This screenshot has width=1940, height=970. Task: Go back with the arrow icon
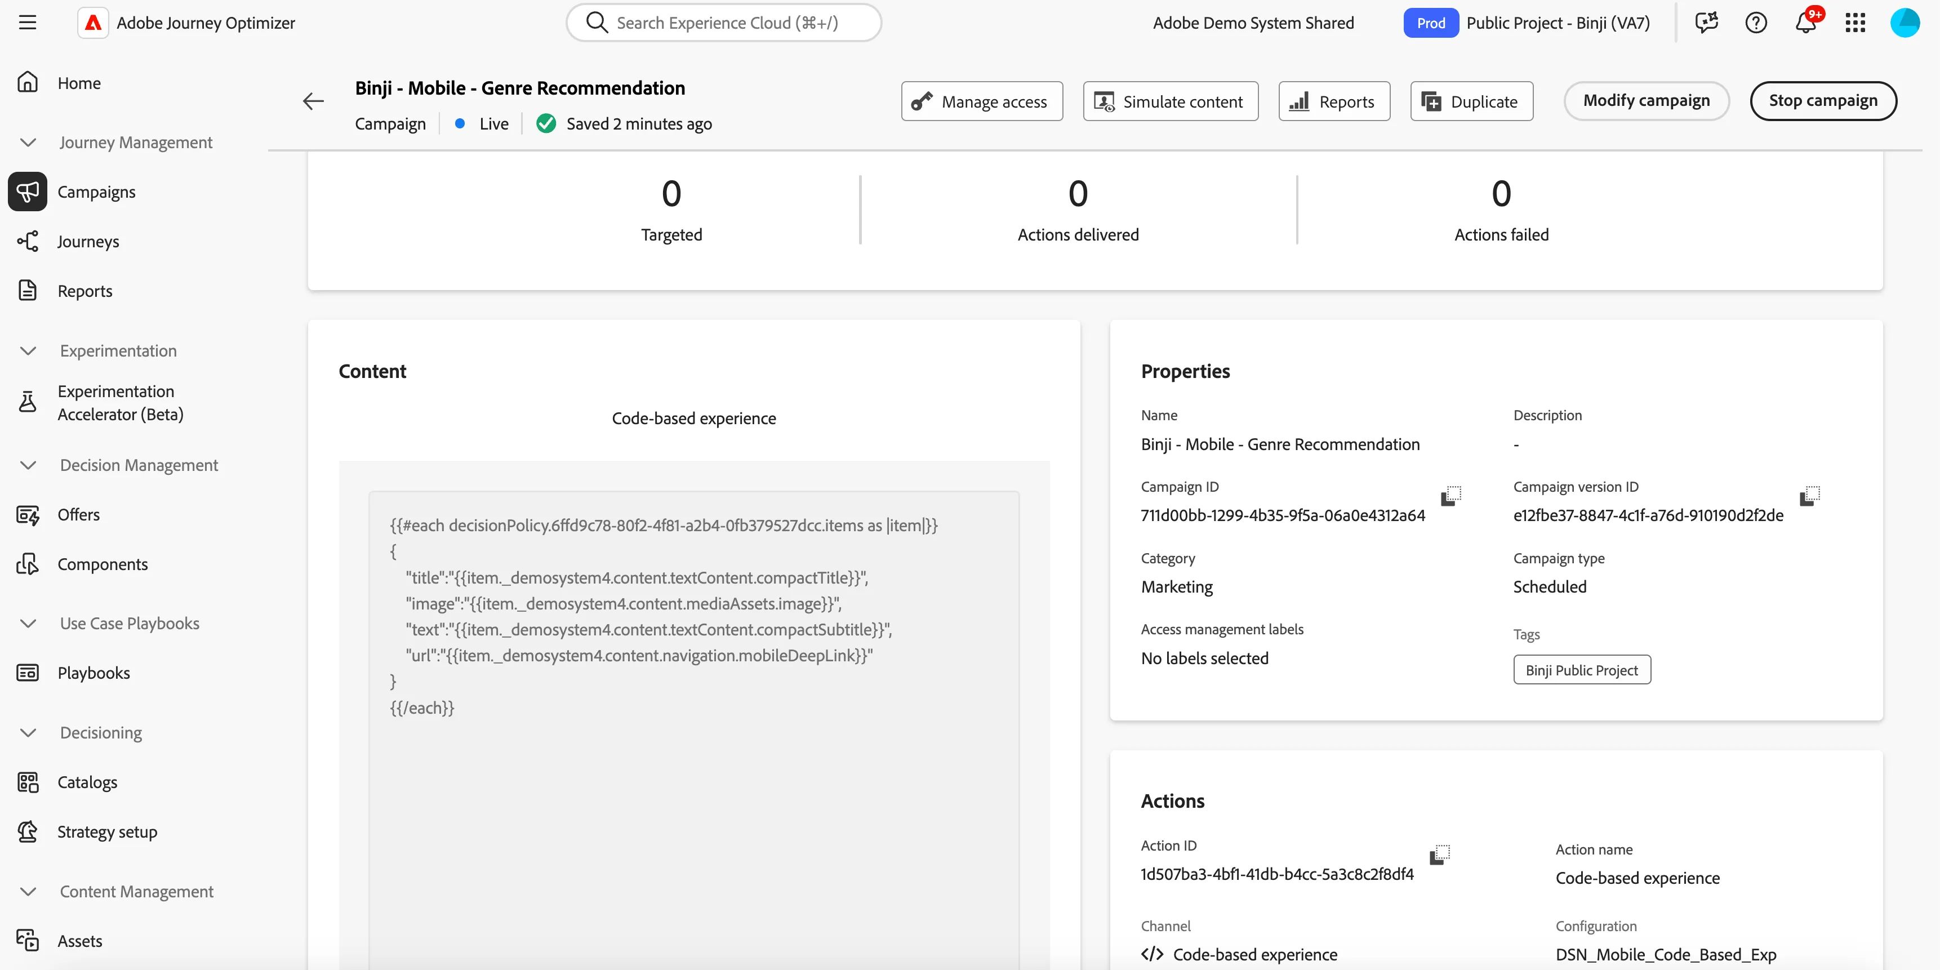point(313,101)
